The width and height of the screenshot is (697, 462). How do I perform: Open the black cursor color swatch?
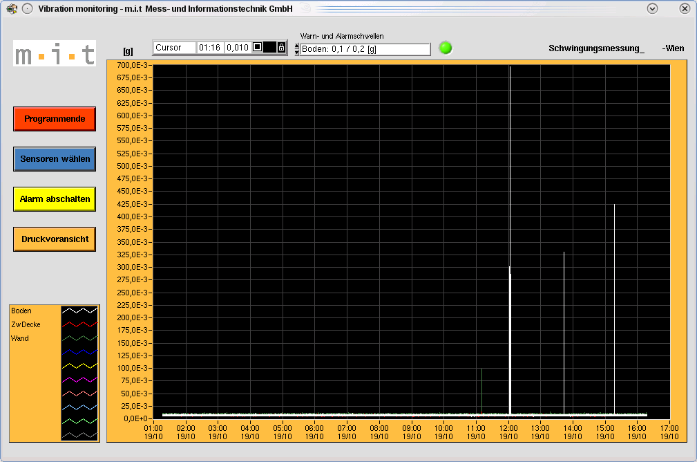click(x=270, y=48)
